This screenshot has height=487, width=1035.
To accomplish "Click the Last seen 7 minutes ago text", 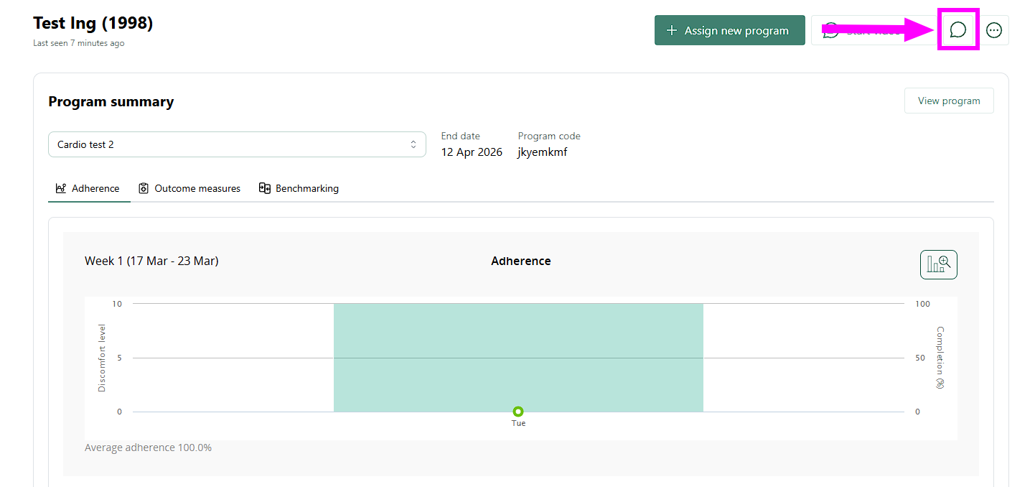I will pos(79,43).
